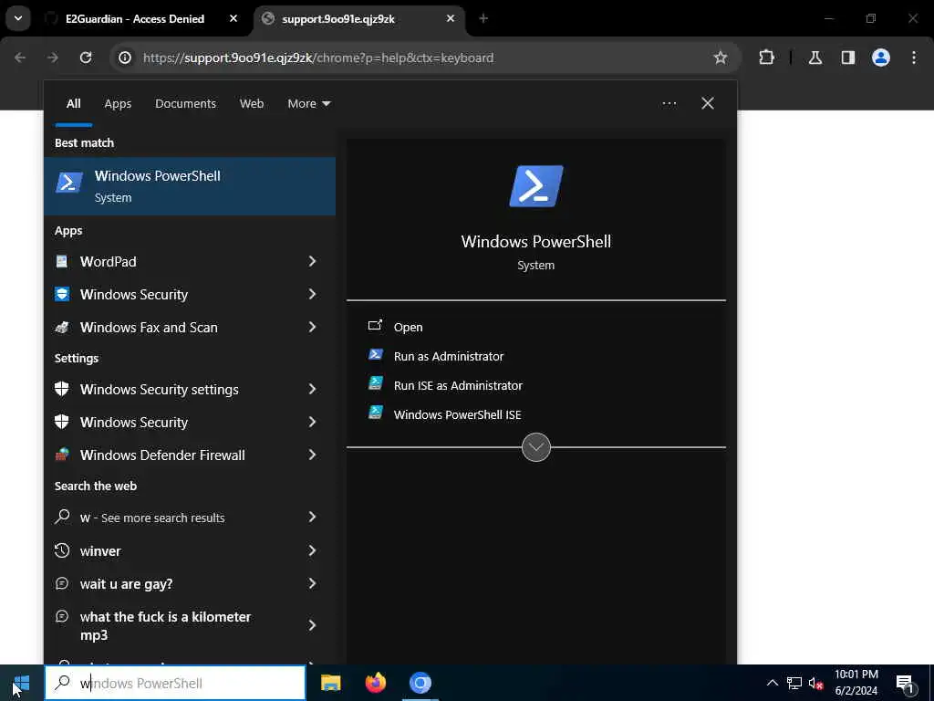The image size is (934, 701).
Task: Expand Windows Fax and Scan arrow
Action: pyautogui.click(x=312, y=327)
